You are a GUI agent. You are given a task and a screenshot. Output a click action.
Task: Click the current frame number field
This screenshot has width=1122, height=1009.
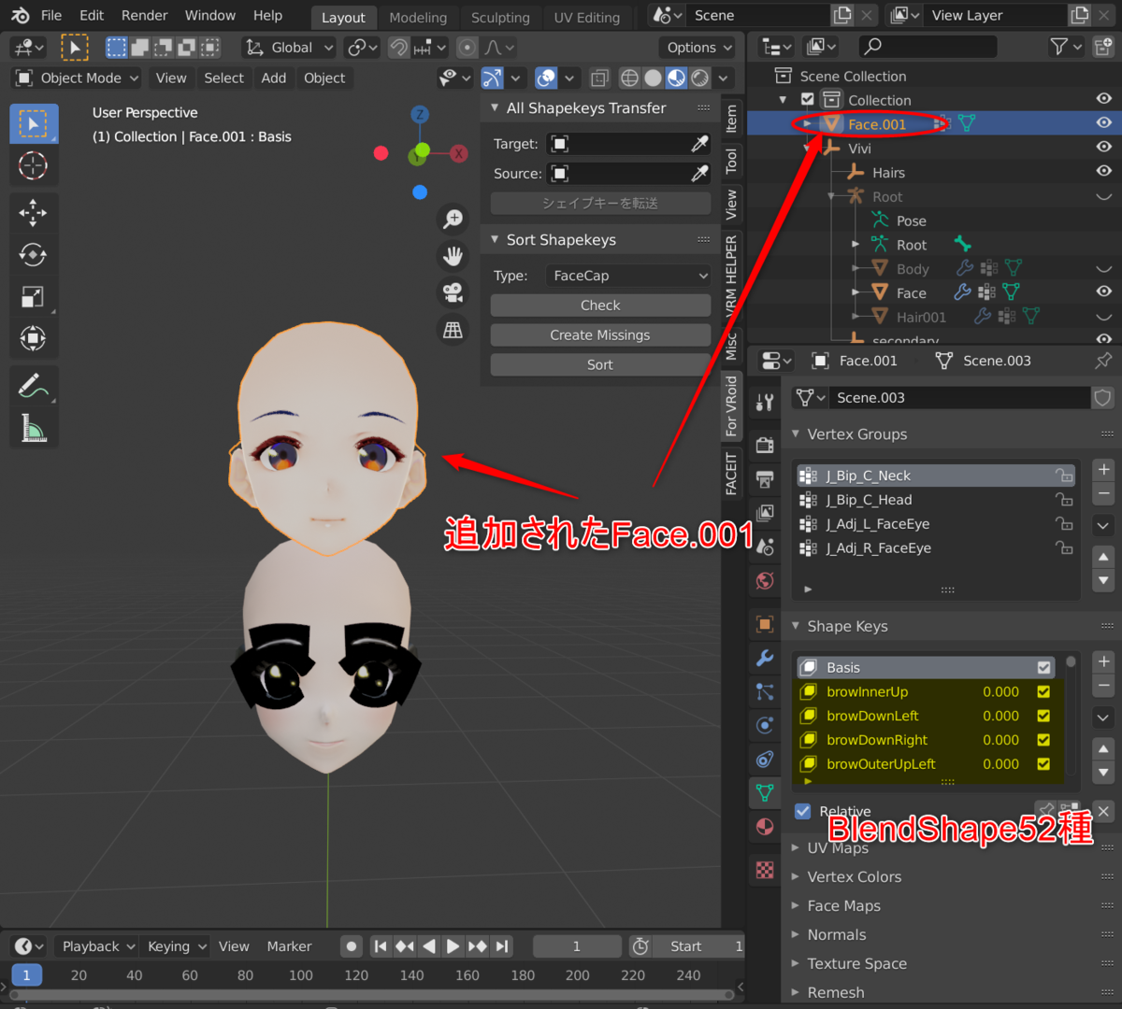click(577, 946)
